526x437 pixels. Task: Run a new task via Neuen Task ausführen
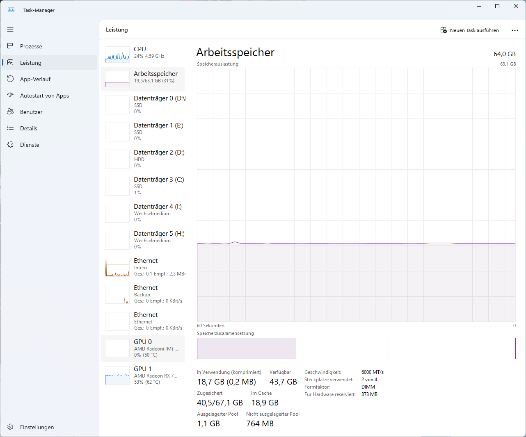470,30
